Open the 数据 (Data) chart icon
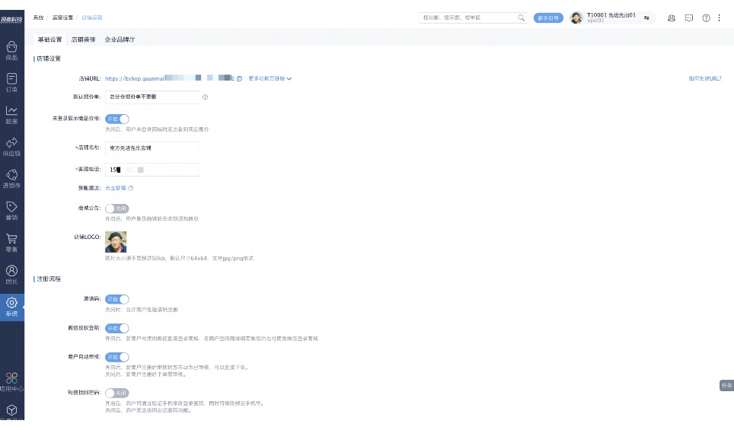Screen dimensions: 734x430 (11, 113)
